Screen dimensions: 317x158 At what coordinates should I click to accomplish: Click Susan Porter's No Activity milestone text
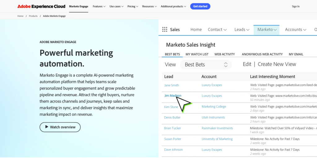(275, 139)
